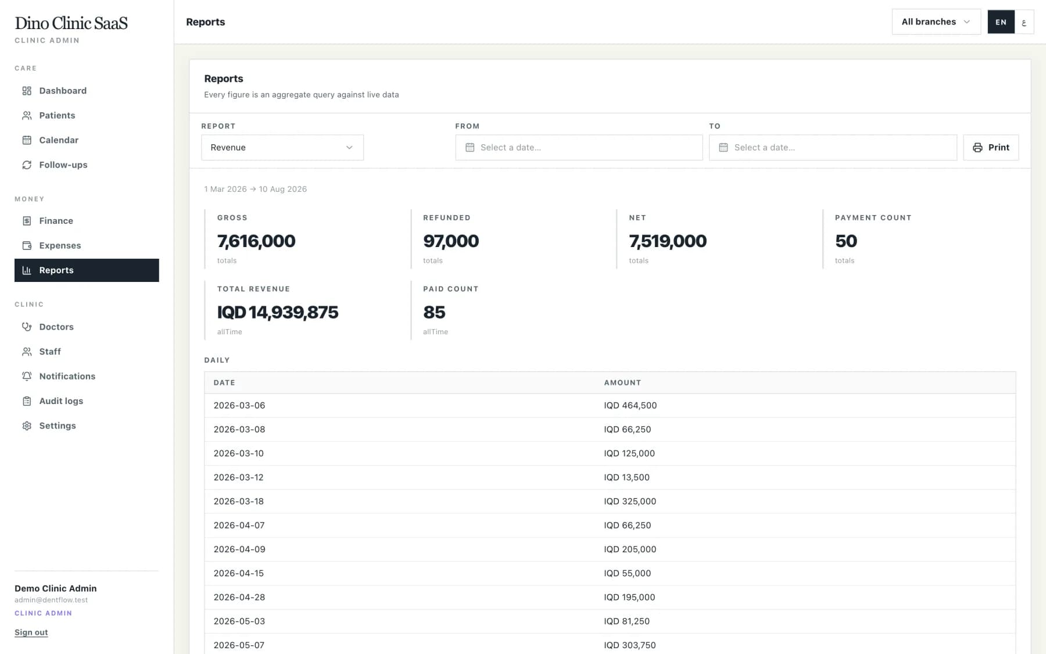Click date cell 2026-03-06
1046x654 pixels.
pos(239,405)
